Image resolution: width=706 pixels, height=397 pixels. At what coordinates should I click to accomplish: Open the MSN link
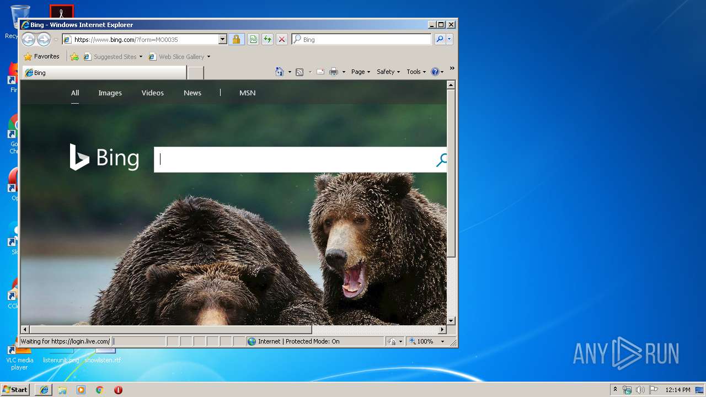[248, 93]
